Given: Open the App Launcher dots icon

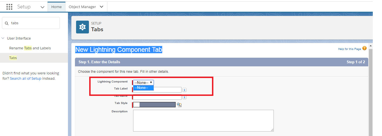Looking at the screenshot, I should point(9,7).
